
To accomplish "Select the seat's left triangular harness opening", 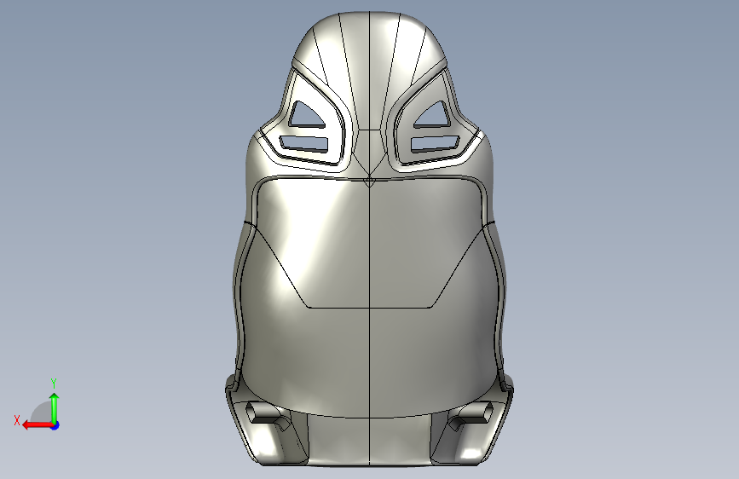I will click(x=305, y=114).
